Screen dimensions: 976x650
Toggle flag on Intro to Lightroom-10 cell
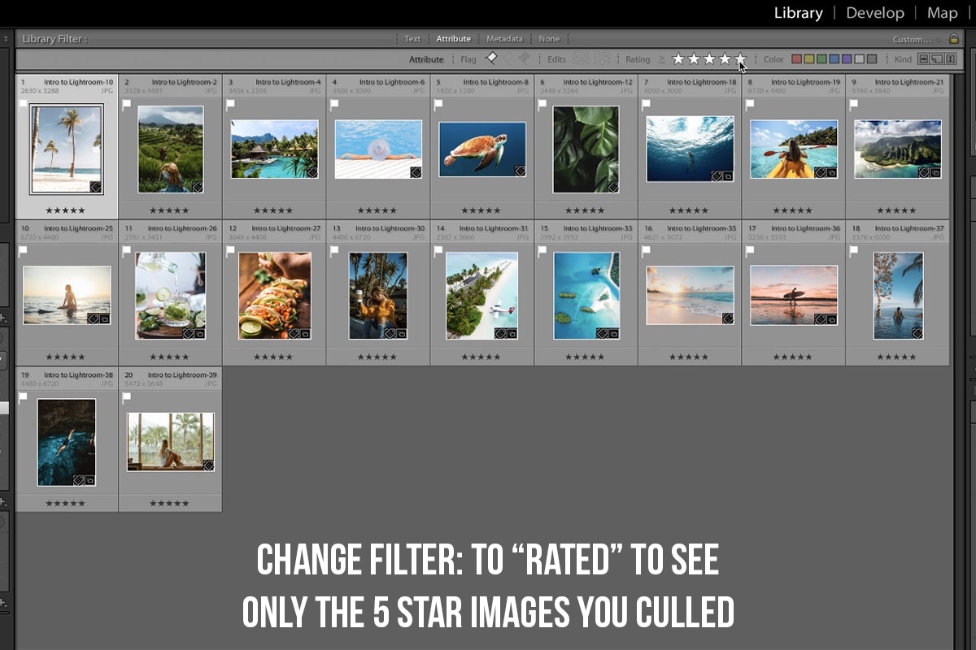point(23,105)
